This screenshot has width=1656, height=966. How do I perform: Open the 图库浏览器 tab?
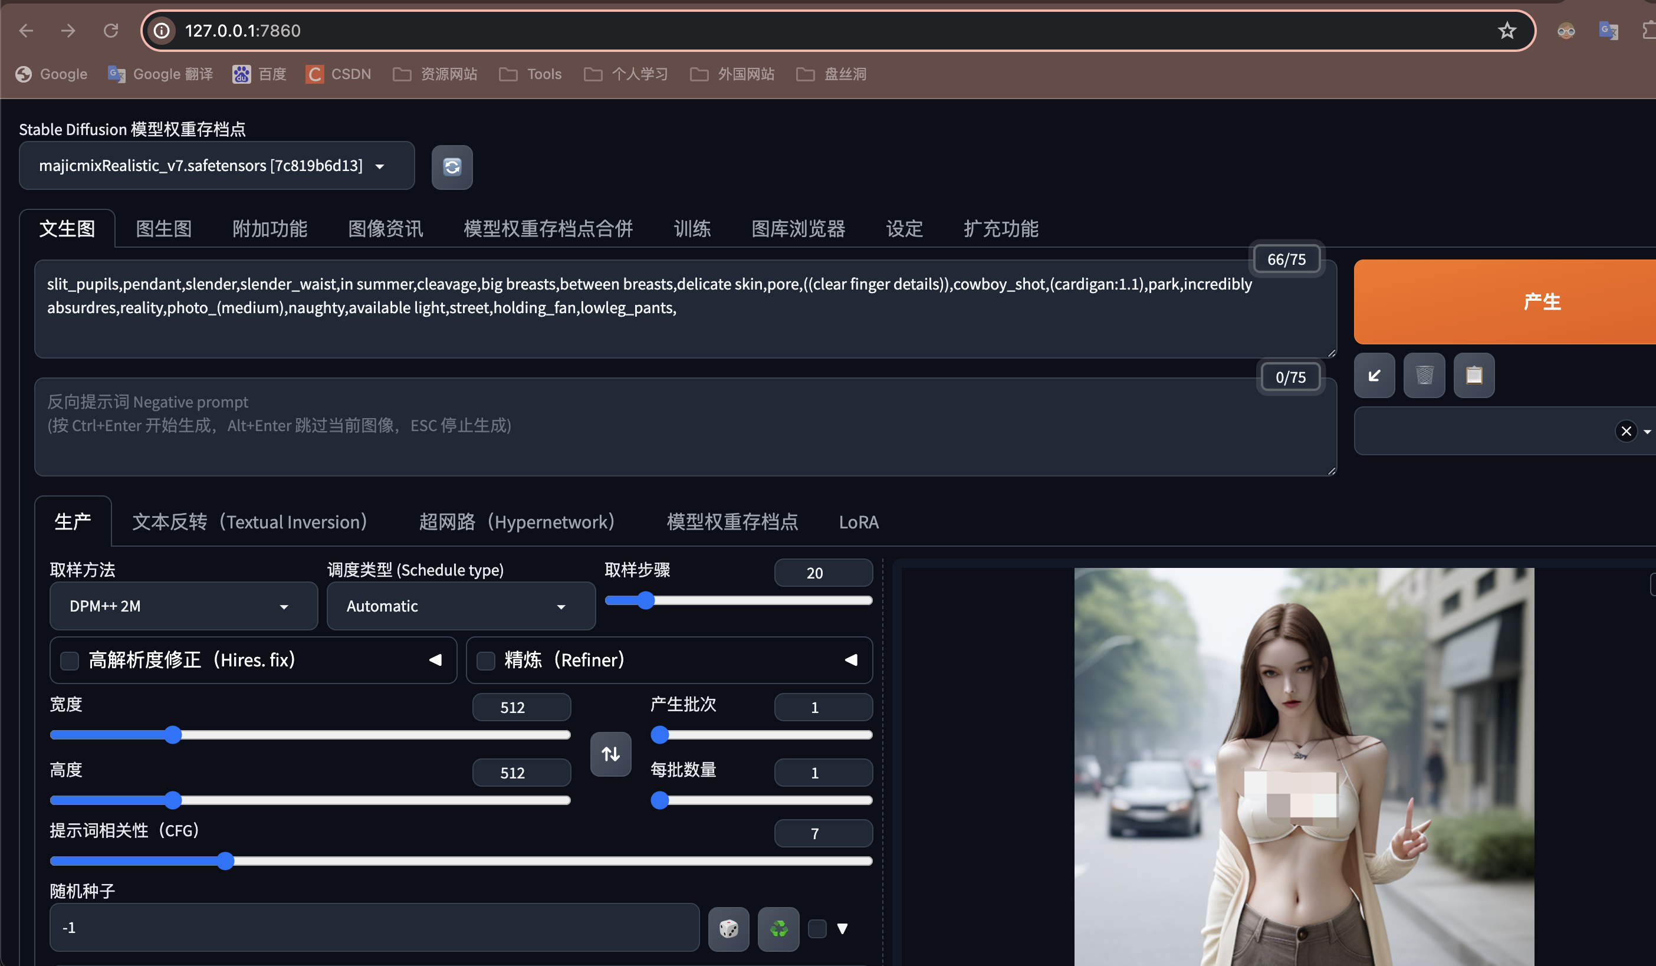tap(798, 229)
